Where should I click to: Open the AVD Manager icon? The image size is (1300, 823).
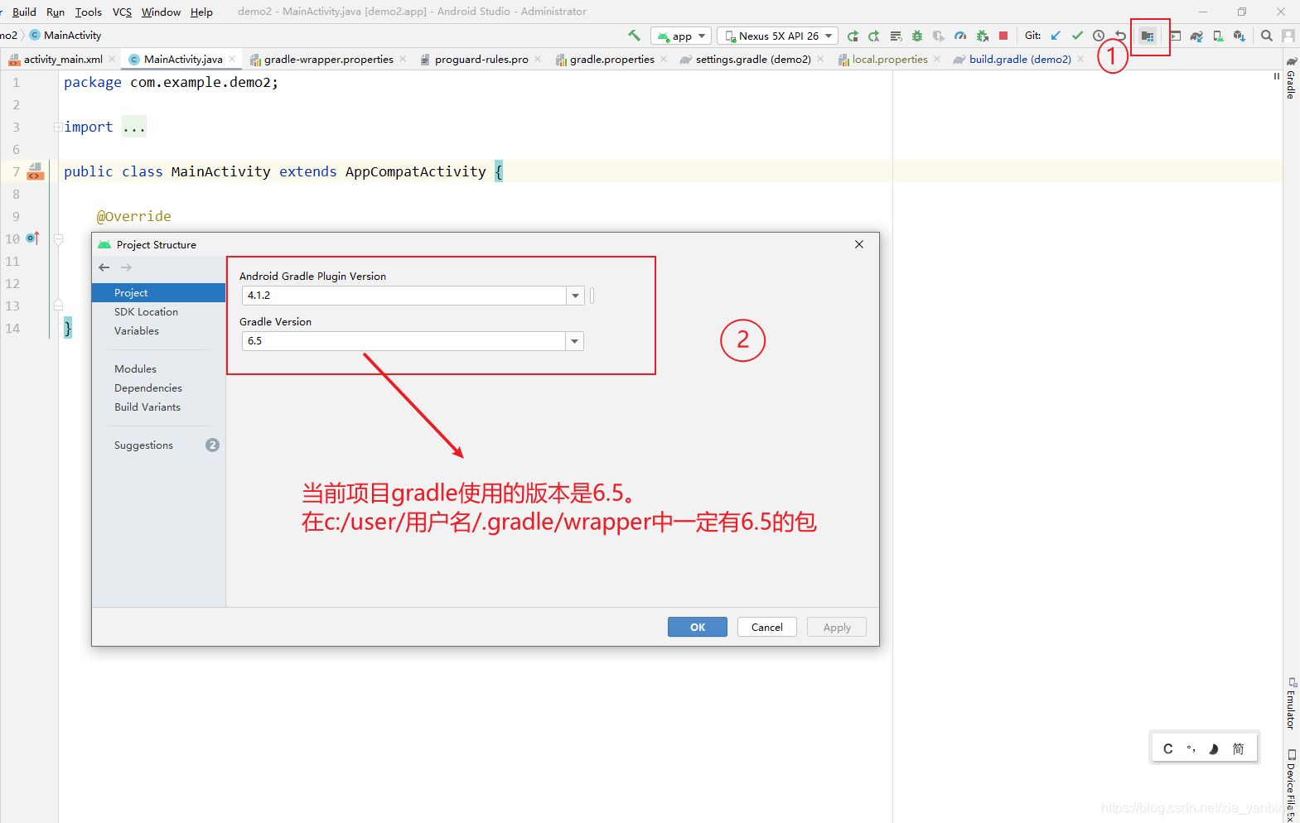[x=1218, y=36]
